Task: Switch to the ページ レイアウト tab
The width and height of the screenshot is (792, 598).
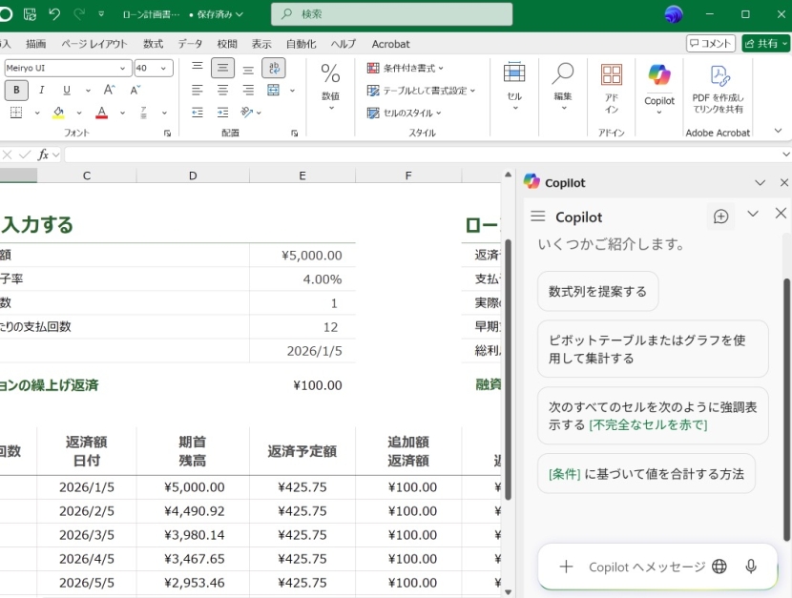Action: pyautogui.click(x=94, y=44)
